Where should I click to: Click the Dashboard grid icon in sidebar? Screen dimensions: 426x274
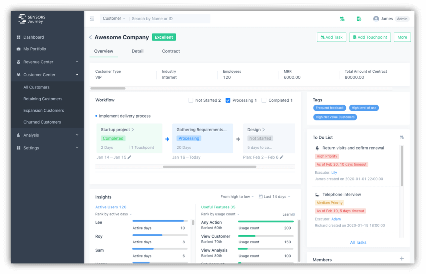[18, 37]
